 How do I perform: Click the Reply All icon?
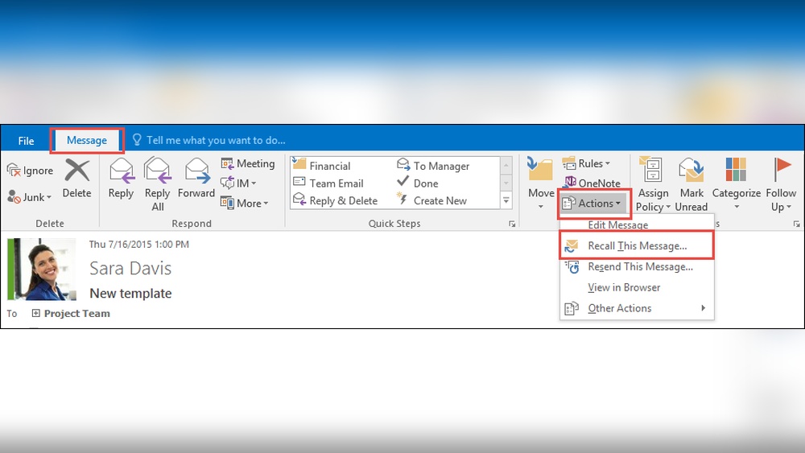(x=157, y=171)
